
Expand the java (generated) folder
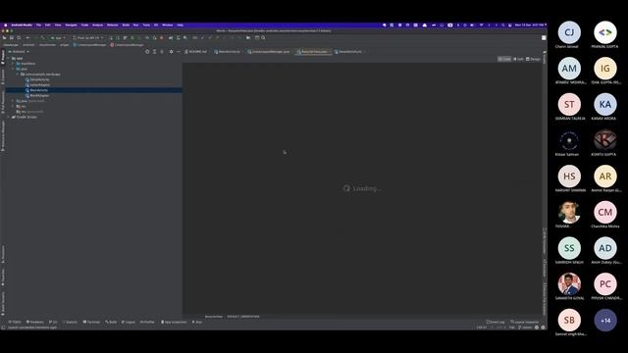tap(13, 101)
